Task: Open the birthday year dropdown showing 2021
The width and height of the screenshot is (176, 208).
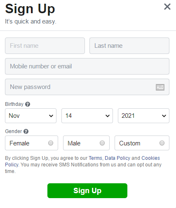Action: coord(143,116)
